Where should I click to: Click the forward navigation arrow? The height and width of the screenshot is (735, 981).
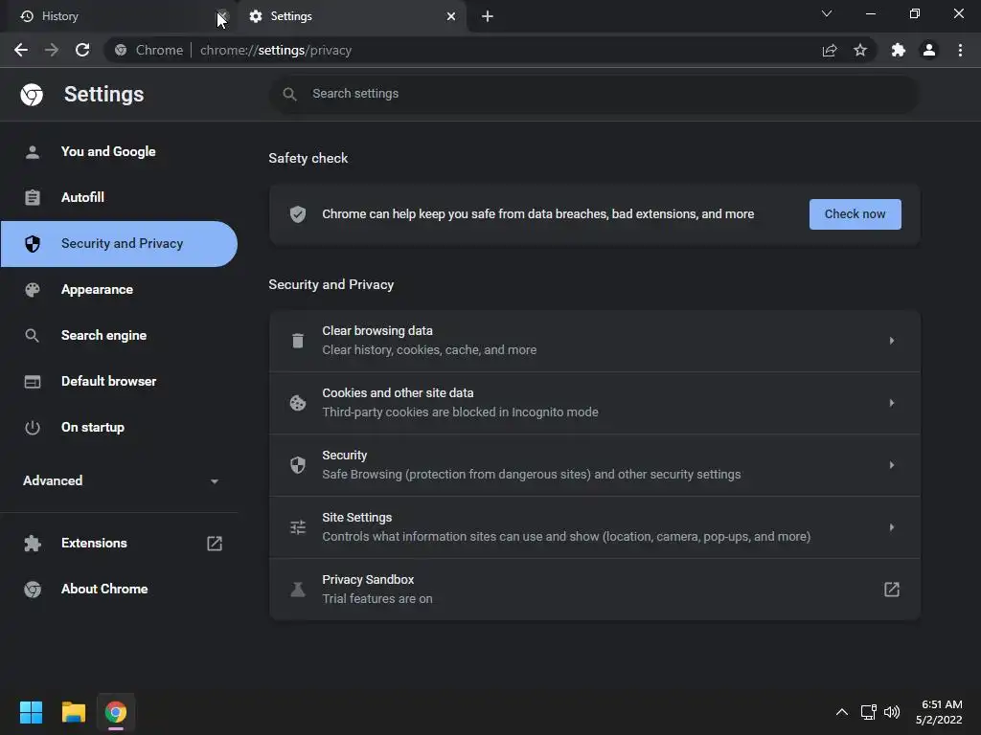(52, 50)
